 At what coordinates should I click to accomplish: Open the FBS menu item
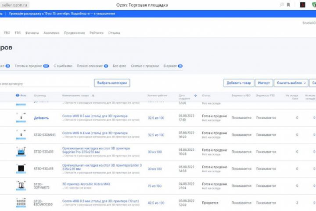click(18, 33)
